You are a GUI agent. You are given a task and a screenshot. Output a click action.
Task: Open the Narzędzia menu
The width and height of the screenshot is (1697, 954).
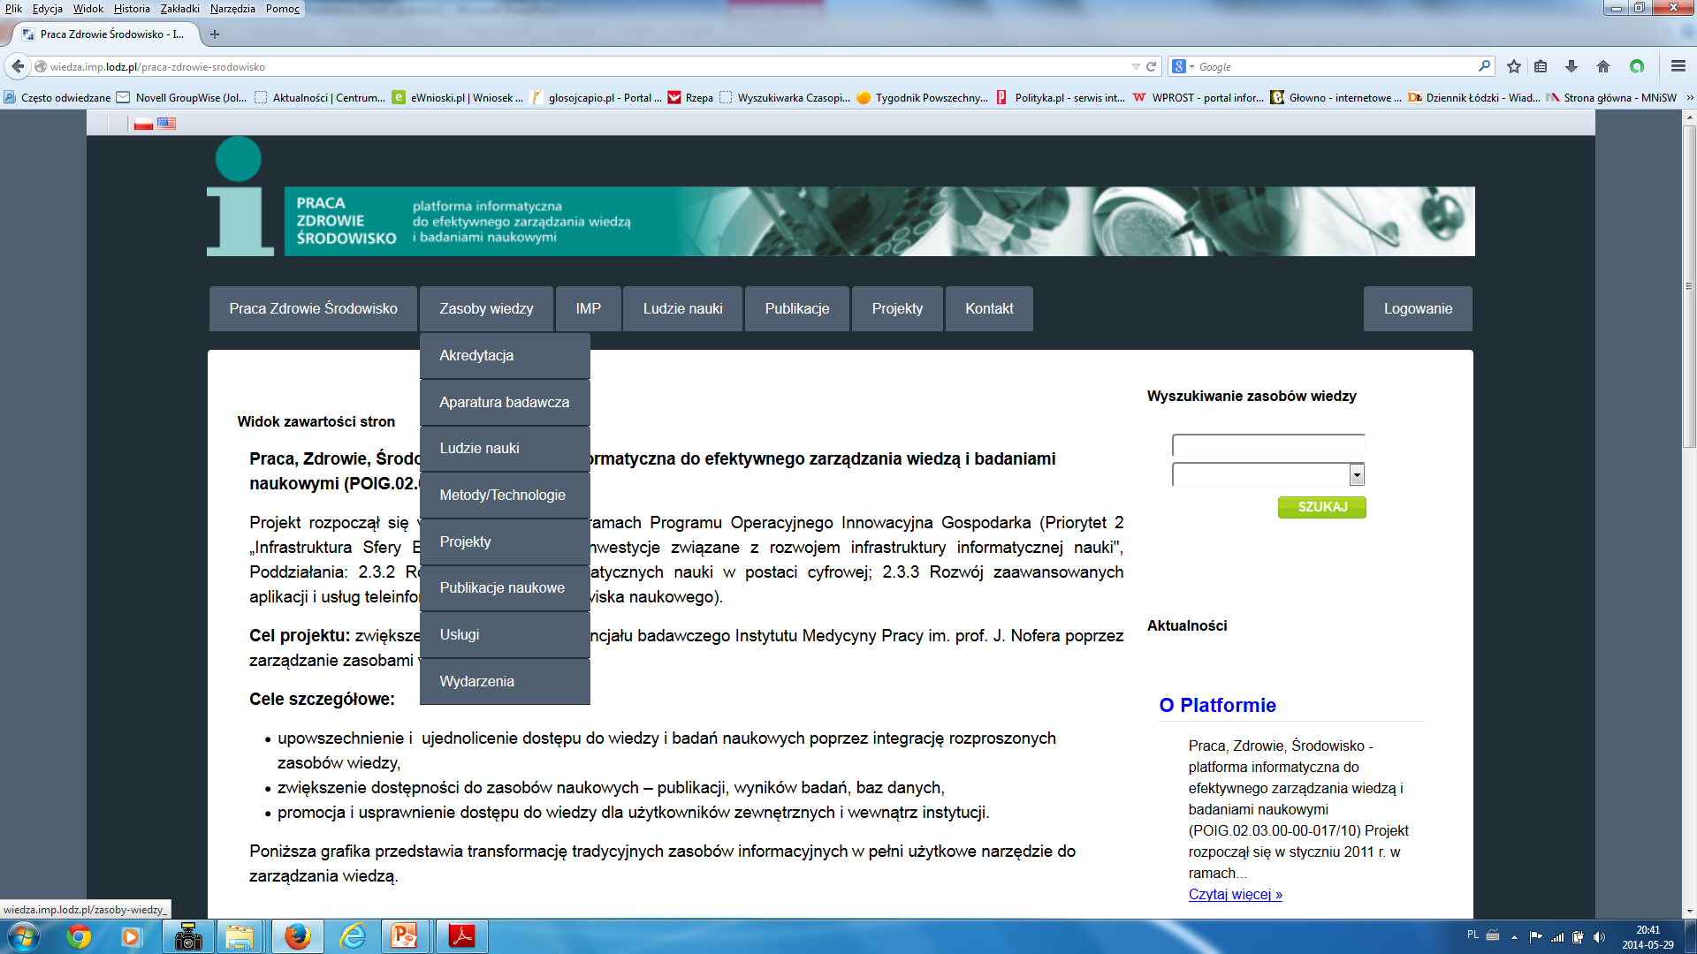pos(232,9)
